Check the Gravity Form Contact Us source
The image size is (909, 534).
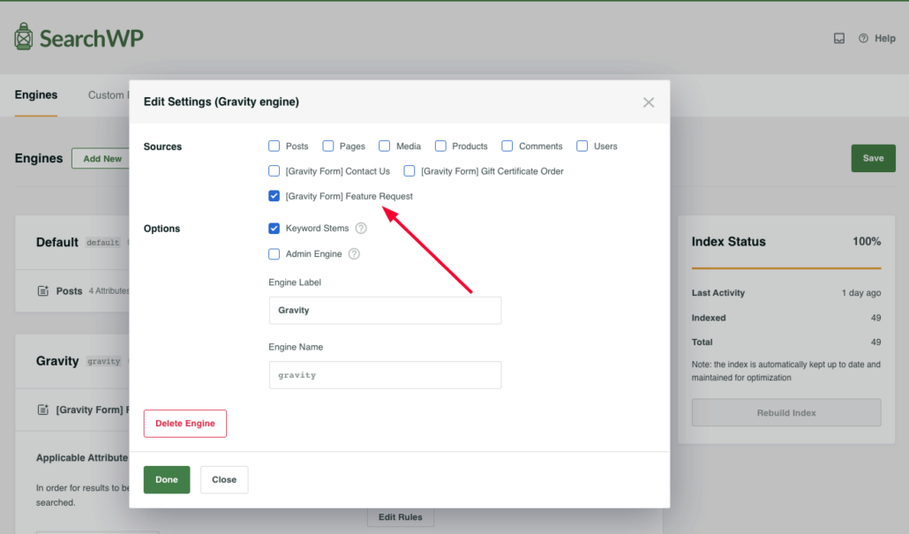point(274,171)
